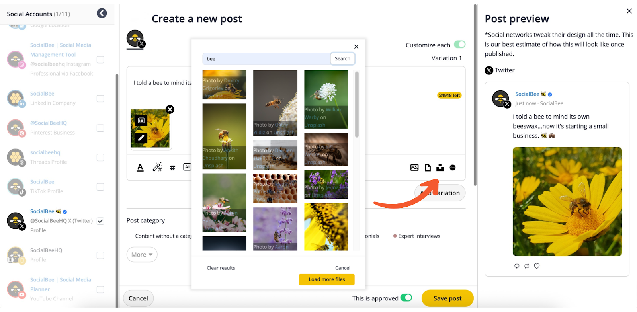Click the Unsplash stock photo icon
637x312 pixels.
[440, 168]
